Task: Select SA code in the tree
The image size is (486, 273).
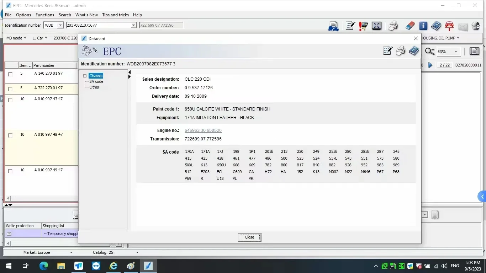Action: coord(96,81)
